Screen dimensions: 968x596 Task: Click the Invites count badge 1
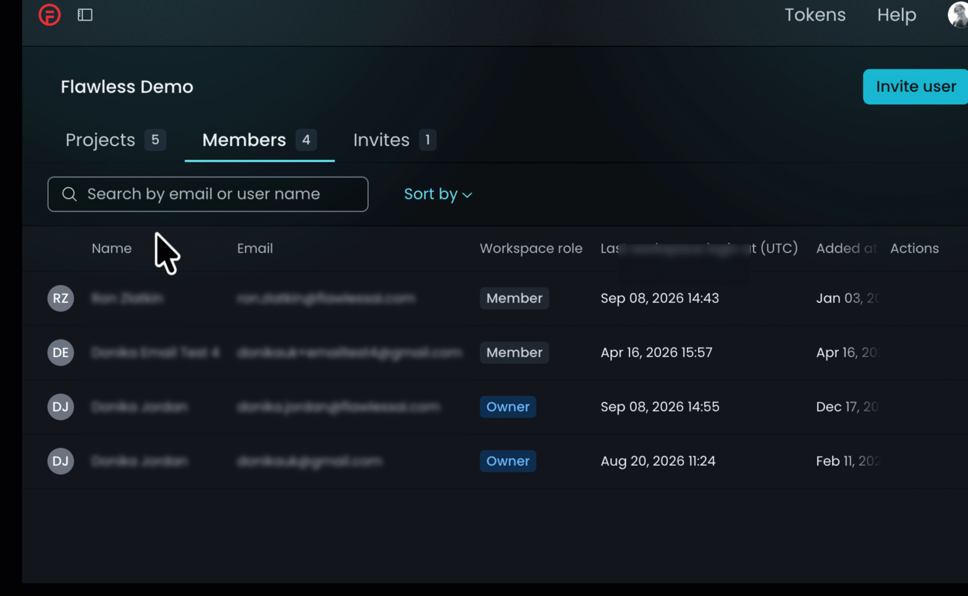pyautogui.click(x=428, y=140)
